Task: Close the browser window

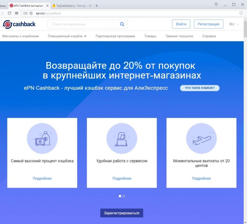Action: pyautogui.click(x=243, y=5)
